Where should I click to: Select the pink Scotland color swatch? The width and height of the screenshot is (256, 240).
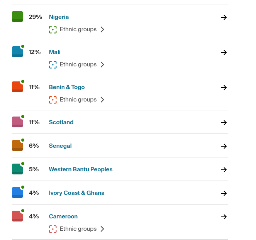(17, 122)
